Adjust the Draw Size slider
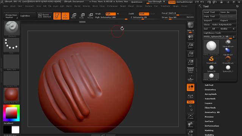The height and width of the screenshot is (136, 242). pos(174,18)
